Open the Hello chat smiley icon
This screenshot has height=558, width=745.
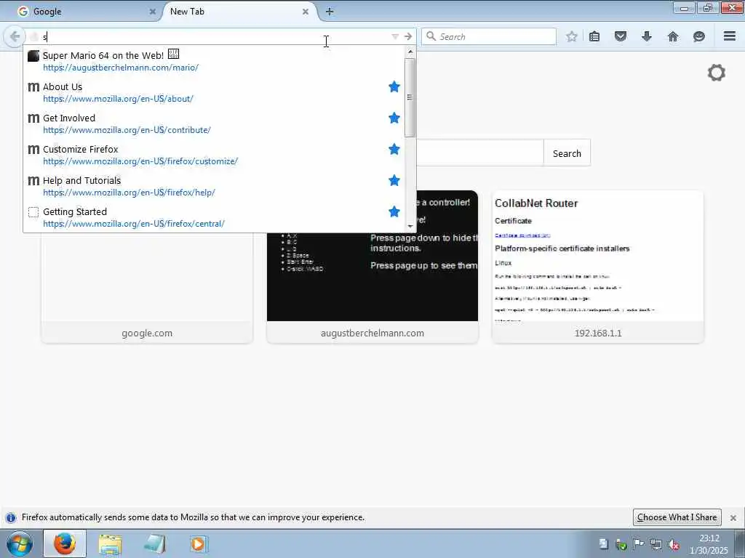click(699, 36)
